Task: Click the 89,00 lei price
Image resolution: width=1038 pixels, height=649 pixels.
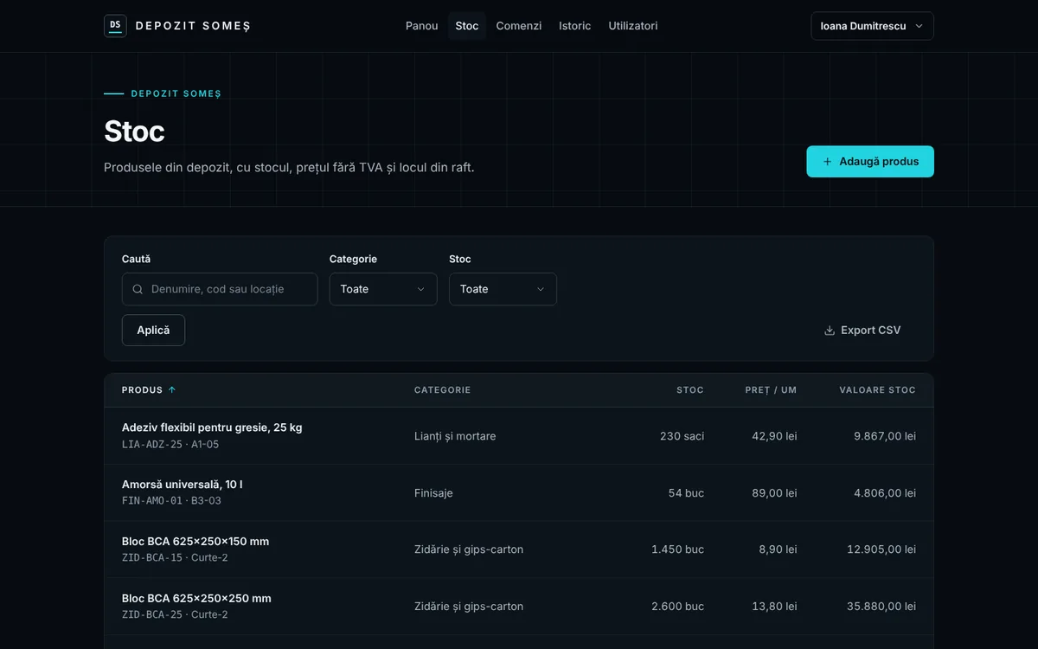Action: [774, 493]
